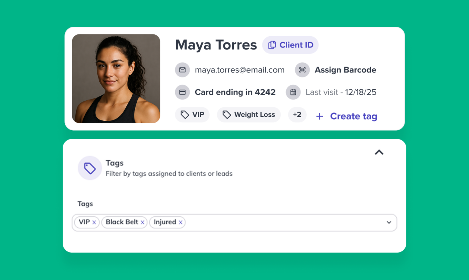Remove the Black Belt tag filter

pyautogui.click(x=143, y=222)
